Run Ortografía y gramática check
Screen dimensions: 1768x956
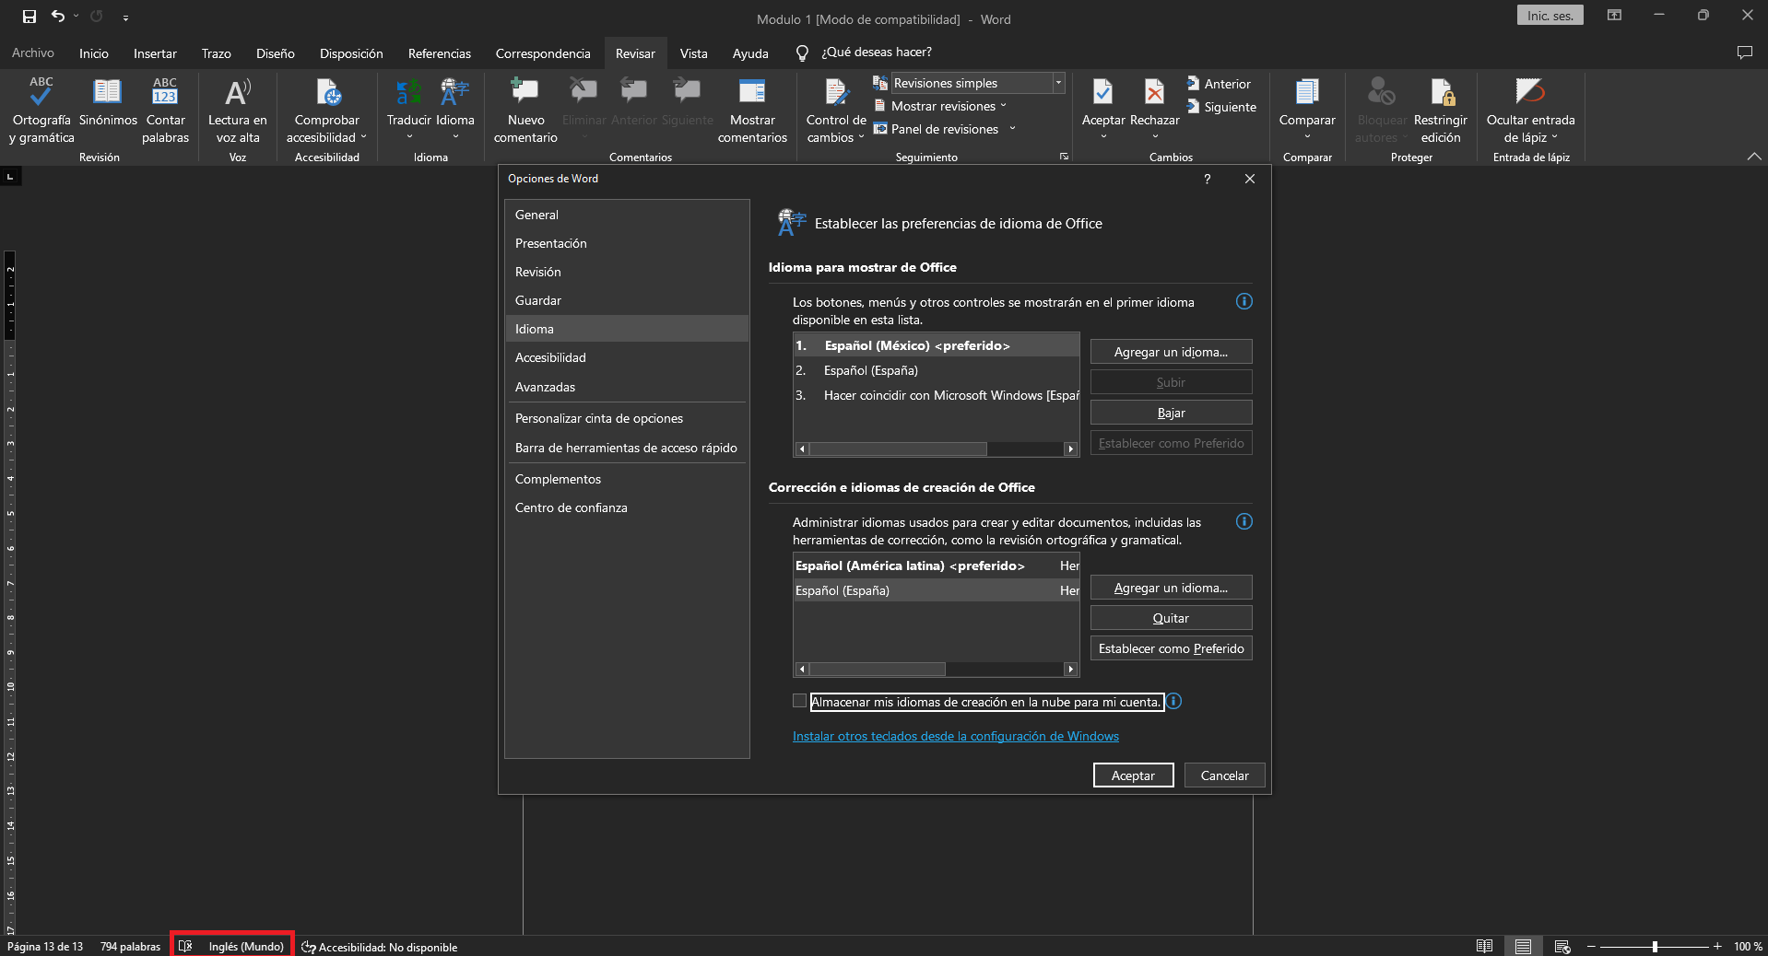click(41, 110)
